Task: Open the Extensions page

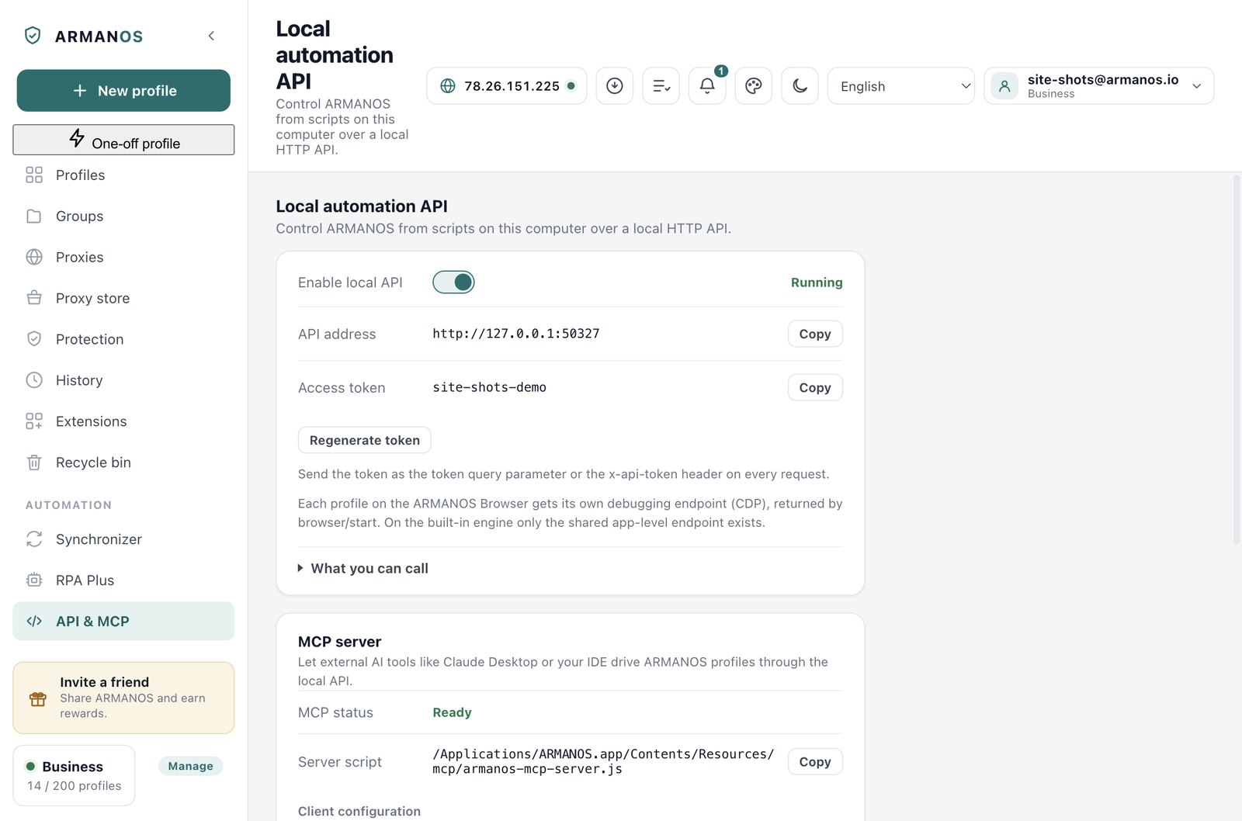Action: 123,421
